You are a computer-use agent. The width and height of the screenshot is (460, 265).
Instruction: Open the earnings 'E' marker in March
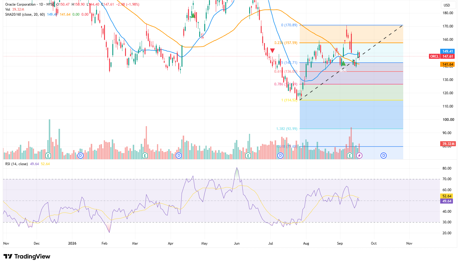tap(145, 155)
